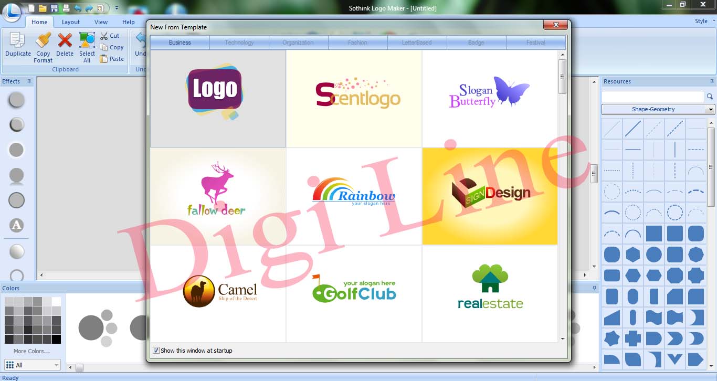
Task: Pin the Effects panel
Action: click(29, 81)
